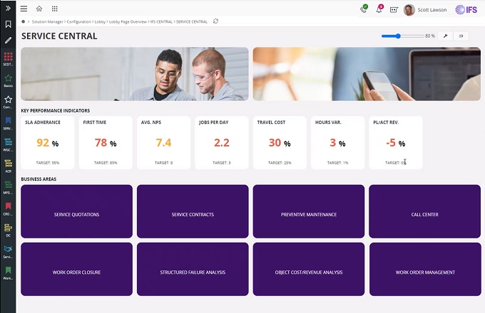
Task: Open the Travel Cost KPI card
Action: click(x=280, y=142)
